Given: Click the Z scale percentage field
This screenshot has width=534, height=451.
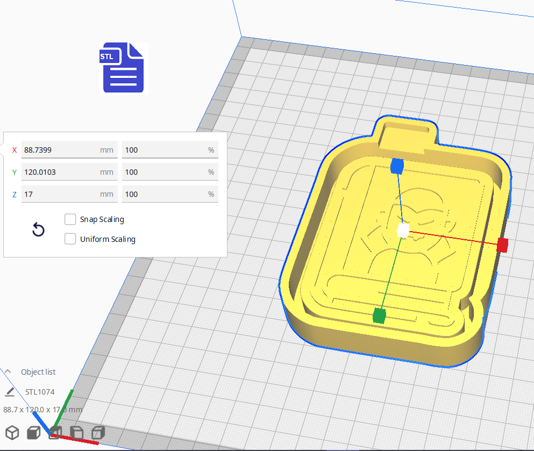Looking at the screenshot, I should 164,194.
